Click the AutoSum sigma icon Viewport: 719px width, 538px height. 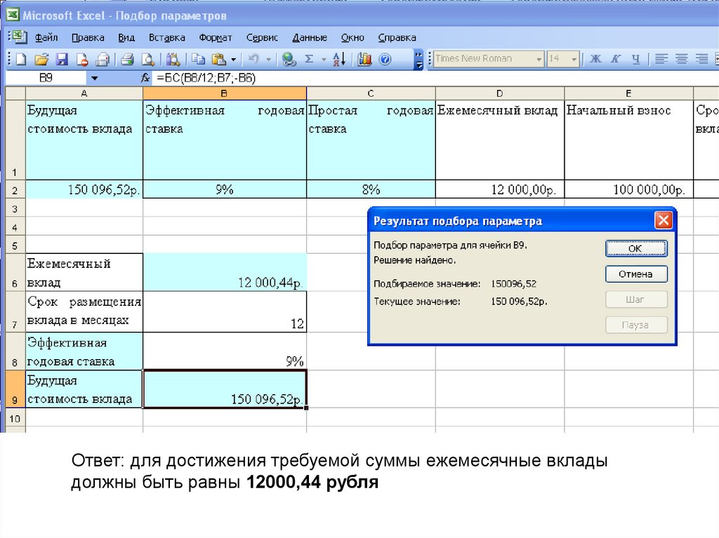click(308, 60)
